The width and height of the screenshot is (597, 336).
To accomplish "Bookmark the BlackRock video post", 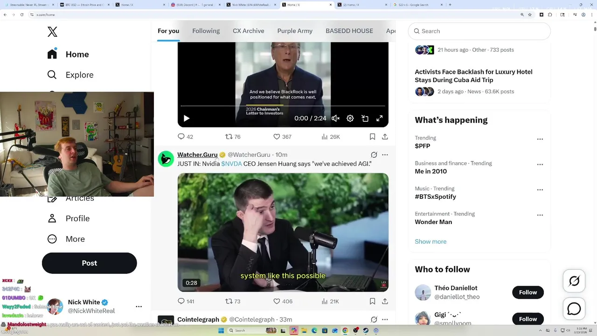I will [372, 137].
